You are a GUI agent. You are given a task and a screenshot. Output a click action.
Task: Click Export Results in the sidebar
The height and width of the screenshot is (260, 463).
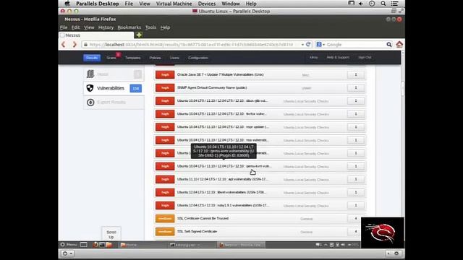tap(114, 103)
